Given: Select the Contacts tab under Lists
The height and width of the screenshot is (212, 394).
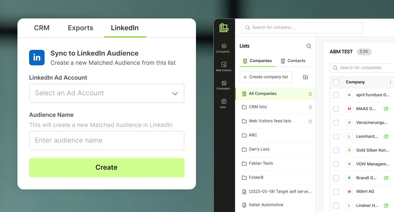Looking at the screenshot, I should 293,61.
